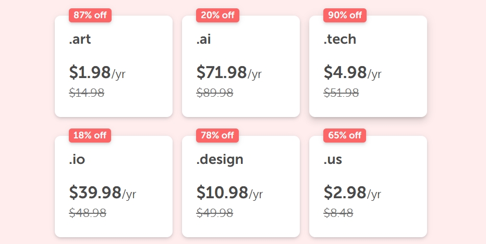This screenshot has height=244, width=486.
Task: Click the crossed-out $89.98 original price
Action: pos(215,93)
